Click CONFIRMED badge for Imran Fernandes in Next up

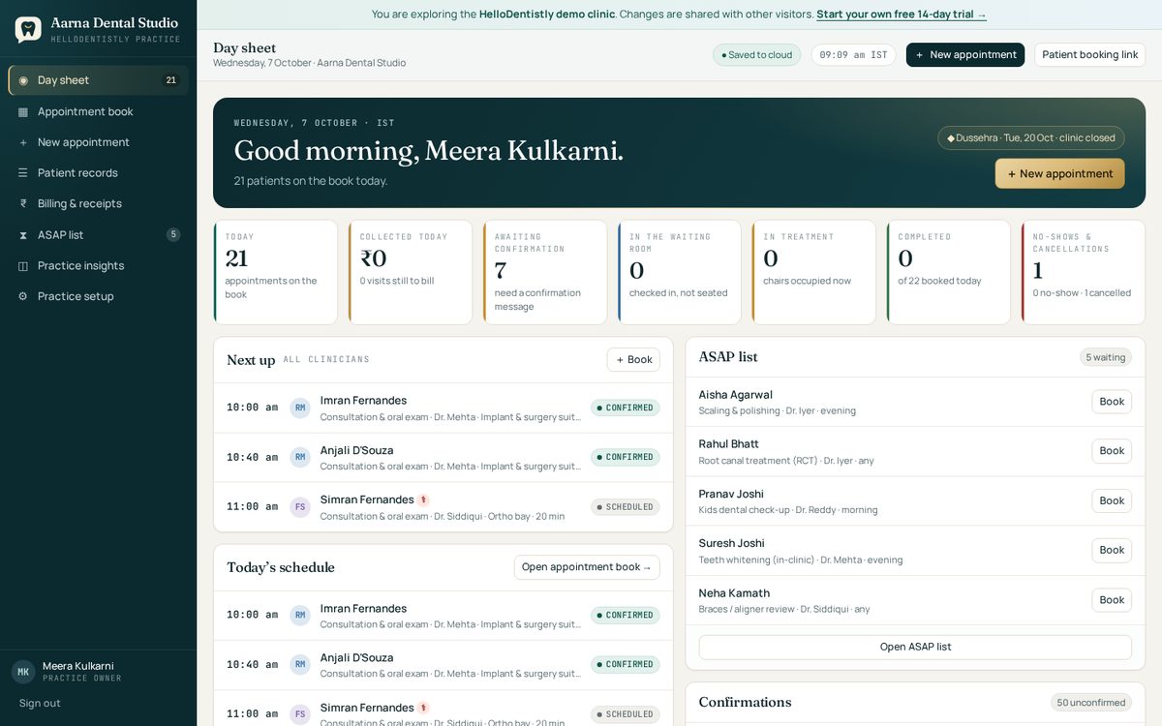(626, 408)
